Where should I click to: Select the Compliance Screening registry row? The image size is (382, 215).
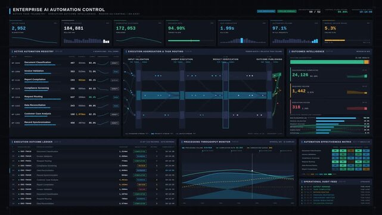[65, 88]
